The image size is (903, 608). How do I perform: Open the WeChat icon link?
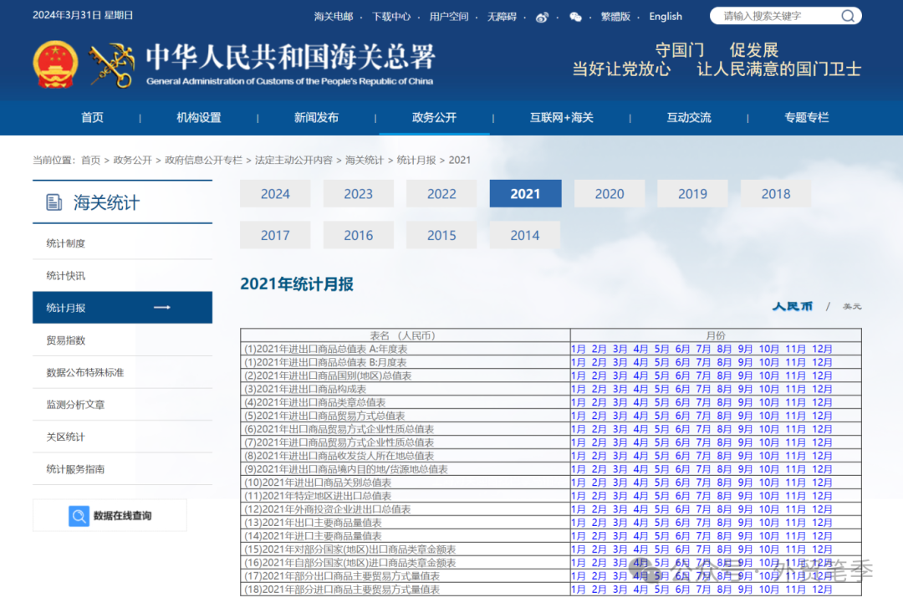(575, 17)
